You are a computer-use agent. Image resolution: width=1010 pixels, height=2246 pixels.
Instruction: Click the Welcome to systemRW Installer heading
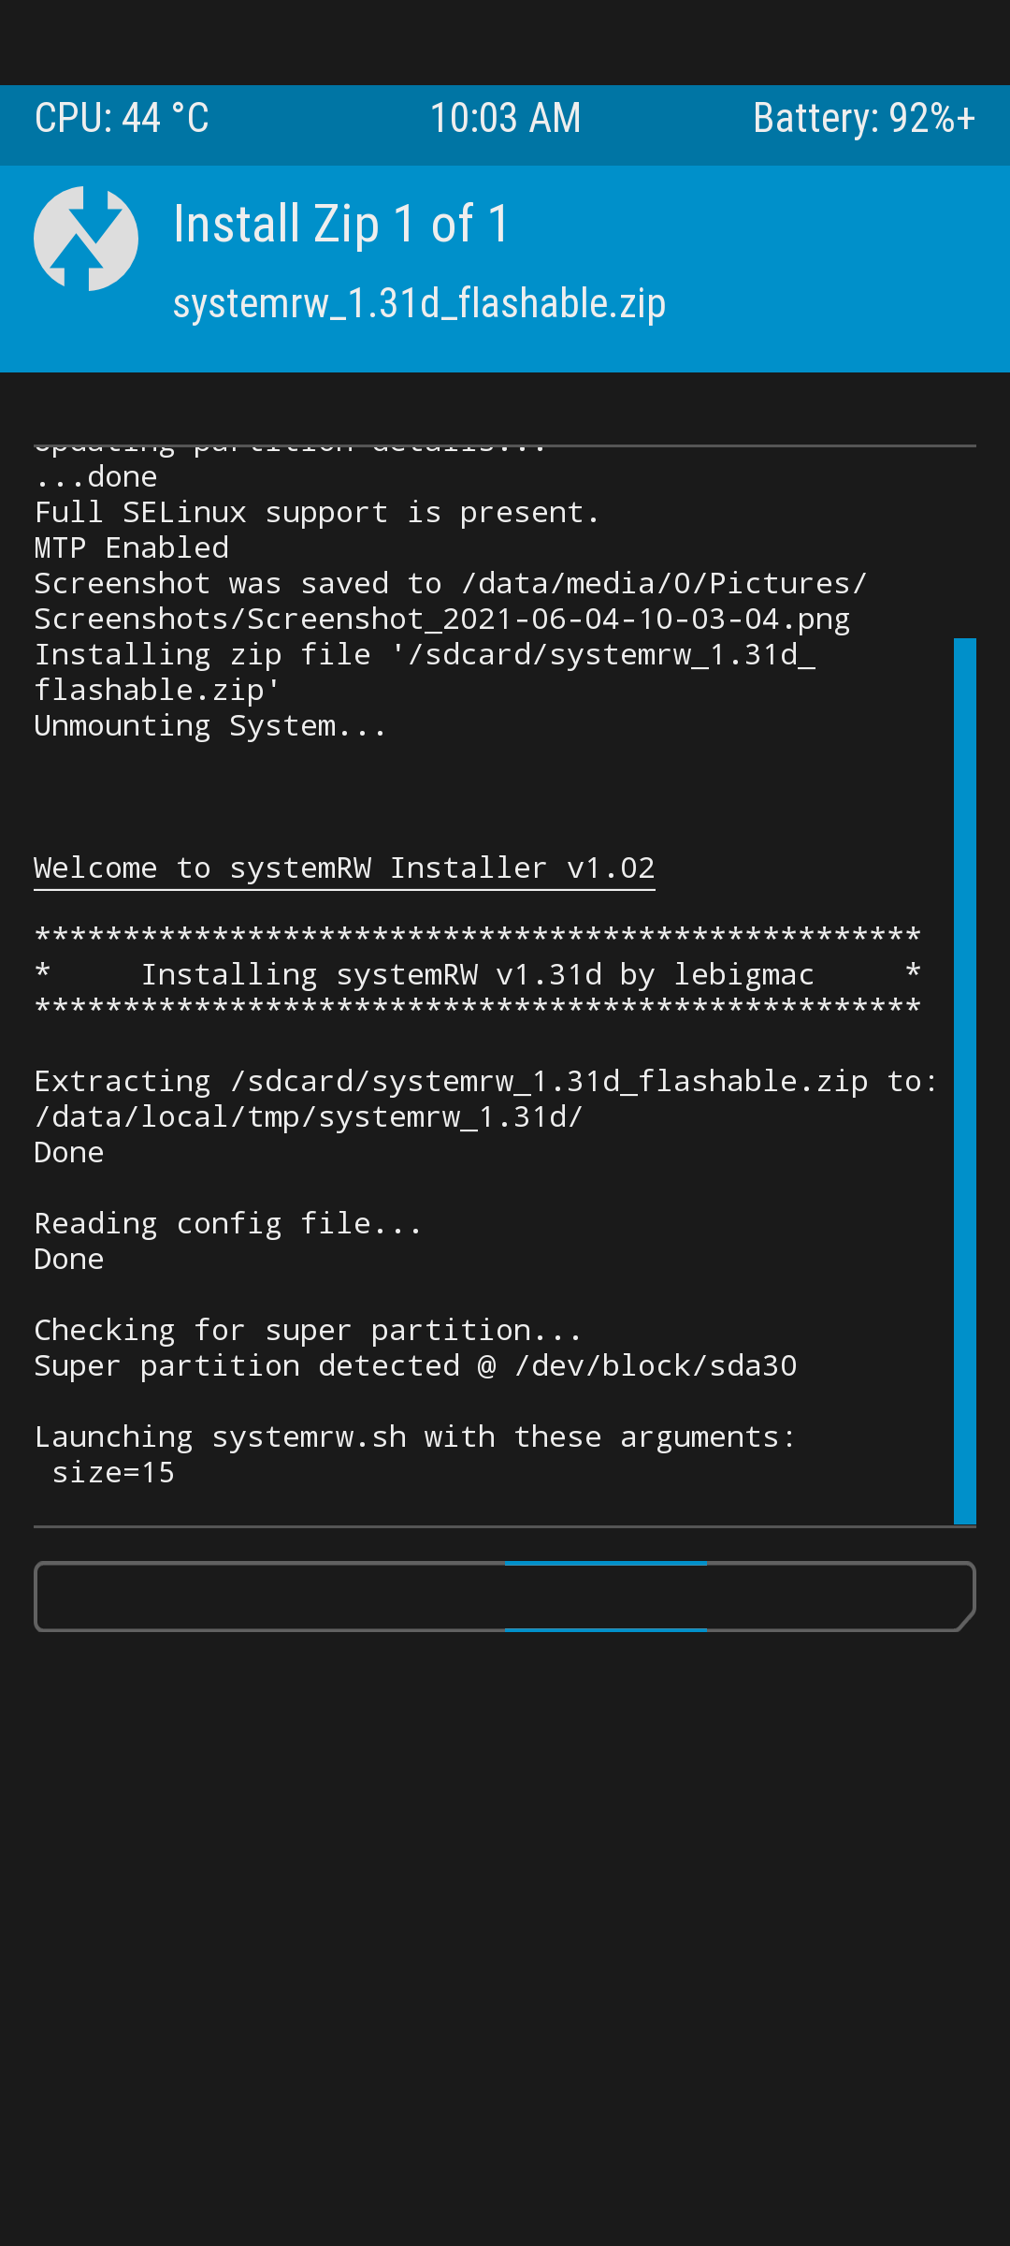pos(344,868)
